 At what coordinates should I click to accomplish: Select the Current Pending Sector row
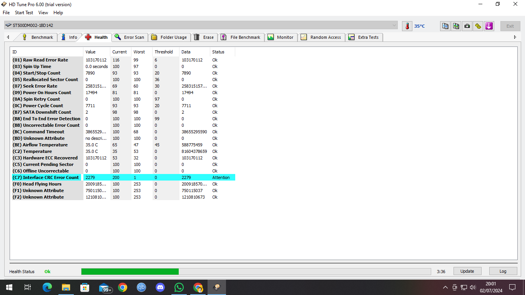coord(123,164)
